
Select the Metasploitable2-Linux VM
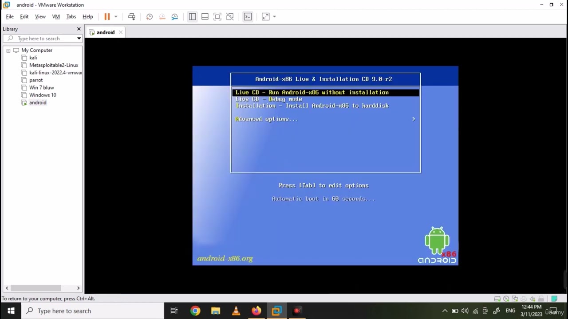pos(54,65)
